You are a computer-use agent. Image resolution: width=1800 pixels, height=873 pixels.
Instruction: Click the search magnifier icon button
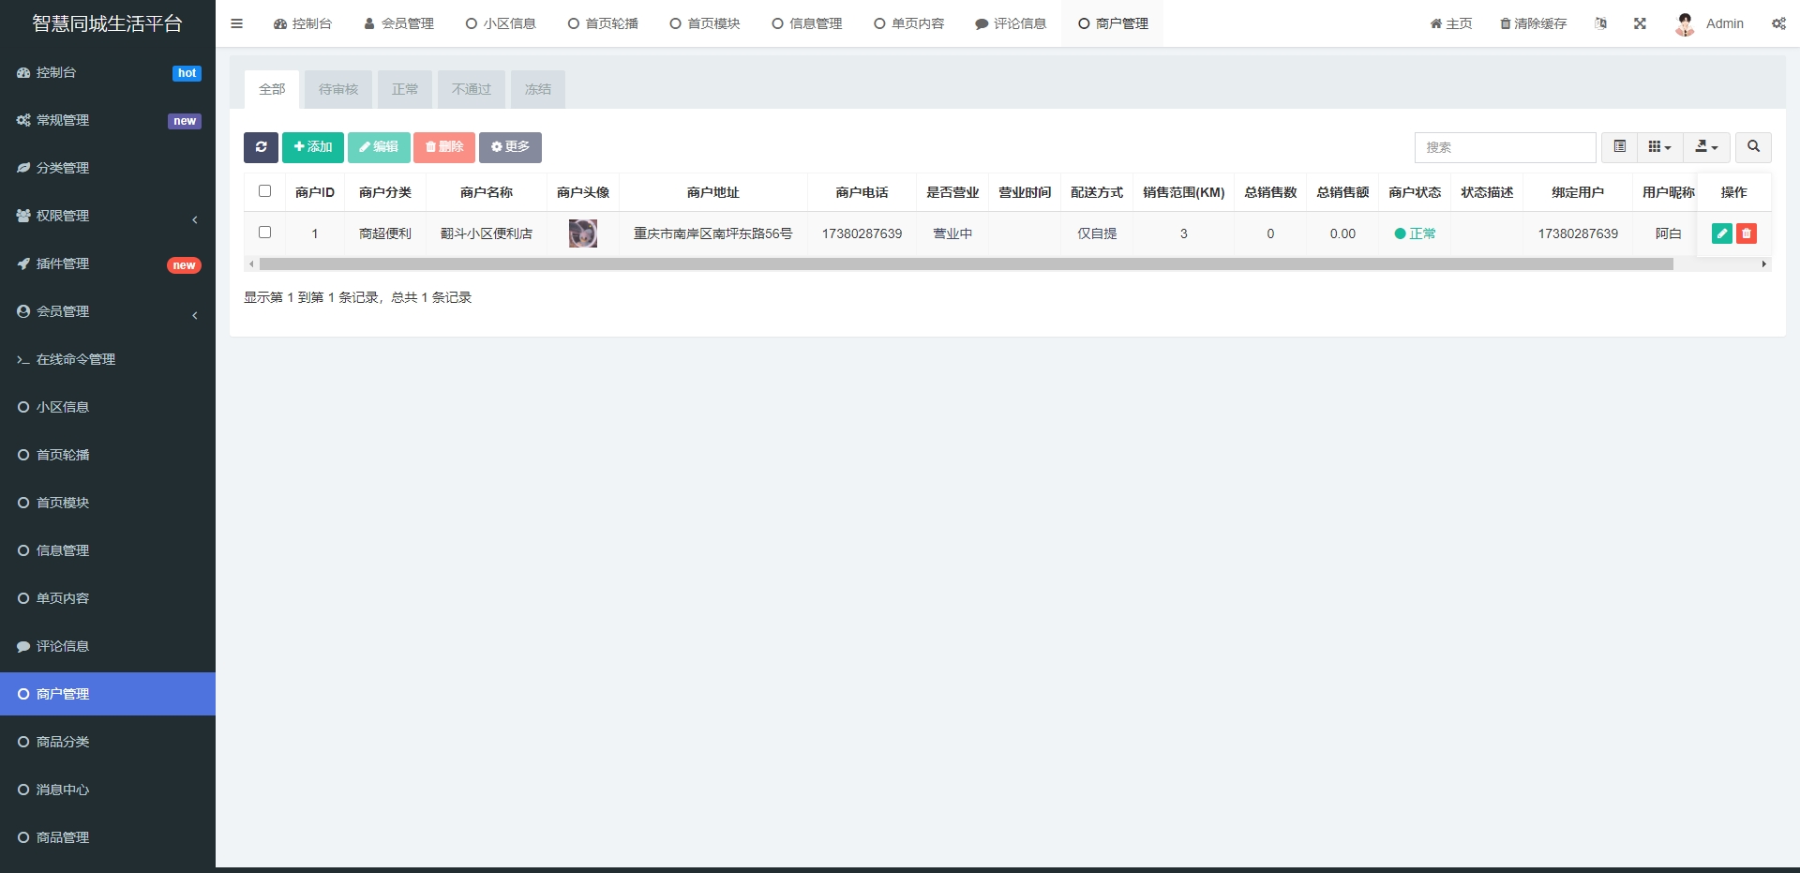coord(1753,147)
